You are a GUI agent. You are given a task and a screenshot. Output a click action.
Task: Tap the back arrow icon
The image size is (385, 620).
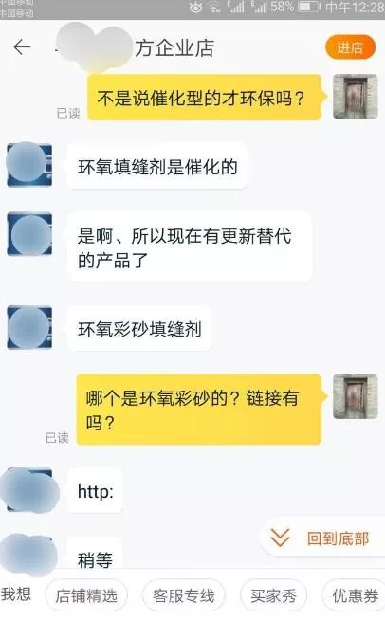22,47
